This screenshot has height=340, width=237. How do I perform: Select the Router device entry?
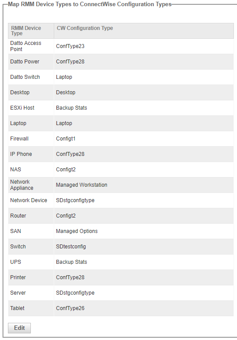pyautogui.click(x=18, y=215)
